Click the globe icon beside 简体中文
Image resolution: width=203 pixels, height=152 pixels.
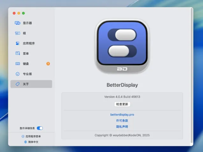[25, 142]
